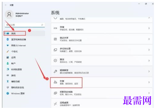Open 蓝牙和其他设备 in sidebar
157x110 pixels.
point(19,39)
